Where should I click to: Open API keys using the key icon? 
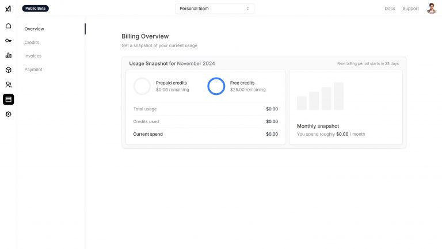coord(8,40)
